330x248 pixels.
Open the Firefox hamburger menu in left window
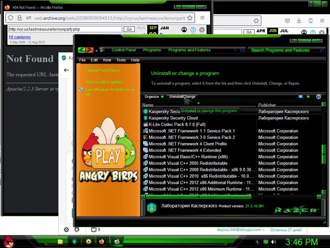pyautogui.click(x=202, y=18)
